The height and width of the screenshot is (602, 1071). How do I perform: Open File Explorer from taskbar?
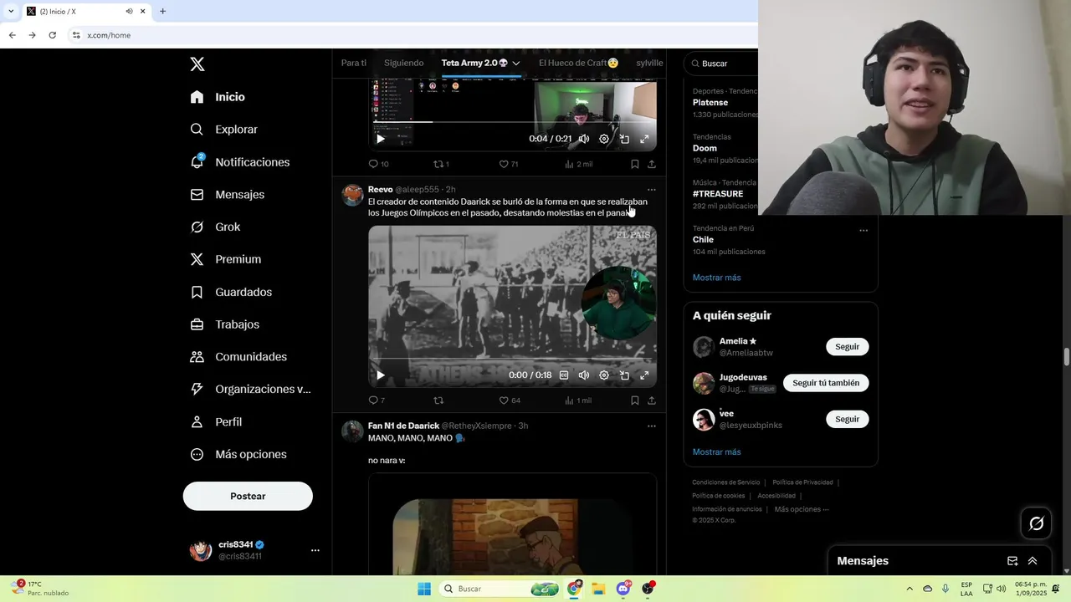(x=598, y=589)
